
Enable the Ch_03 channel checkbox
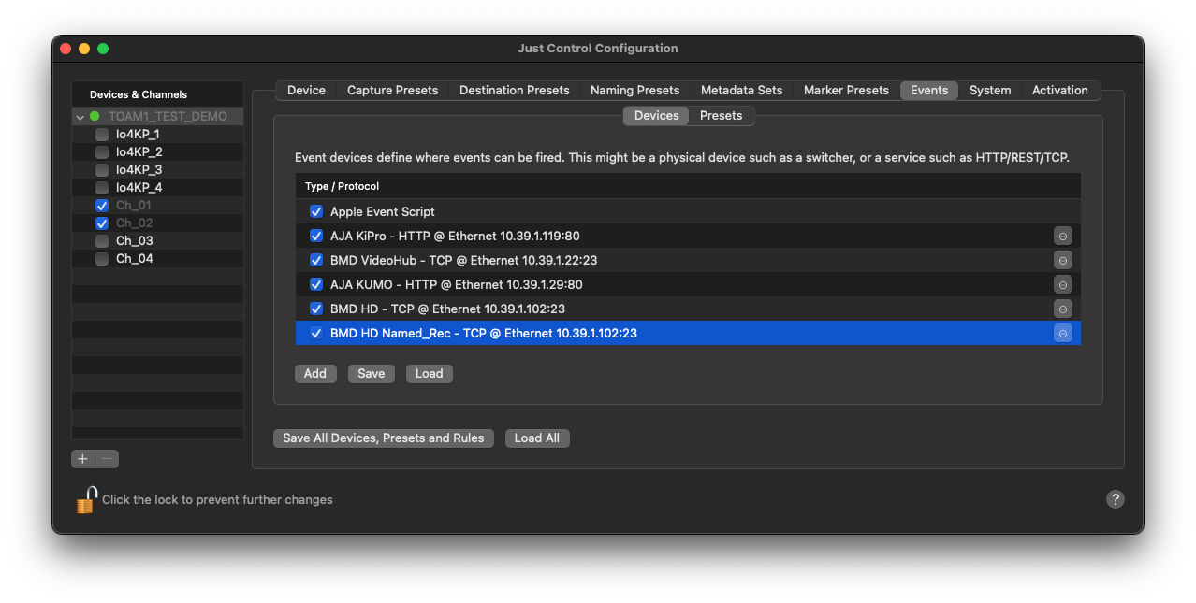click(102, 241)
